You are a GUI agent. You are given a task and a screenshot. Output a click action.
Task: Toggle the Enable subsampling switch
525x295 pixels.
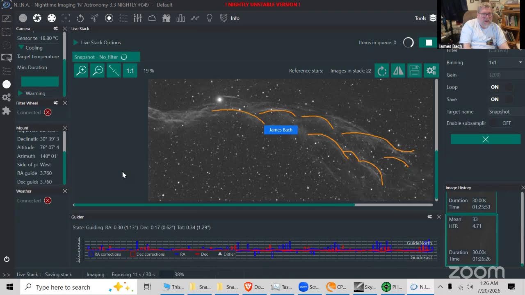coord(501,123)
